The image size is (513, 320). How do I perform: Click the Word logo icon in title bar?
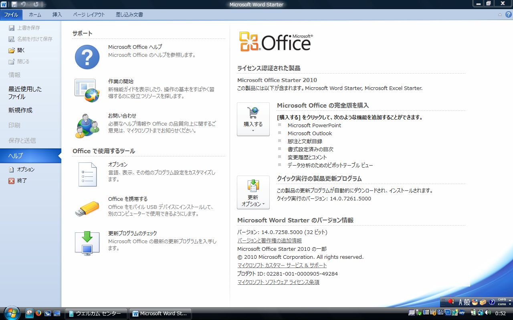point(4,4)
